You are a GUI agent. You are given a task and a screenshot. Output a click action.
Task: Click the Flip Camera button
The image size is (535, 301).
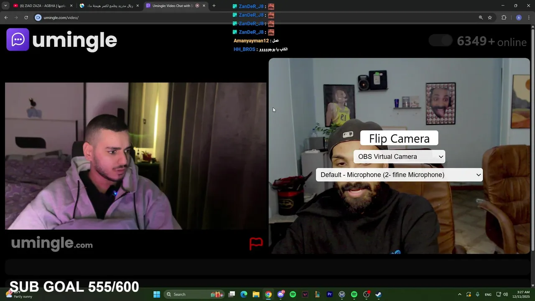coord(399,138)
